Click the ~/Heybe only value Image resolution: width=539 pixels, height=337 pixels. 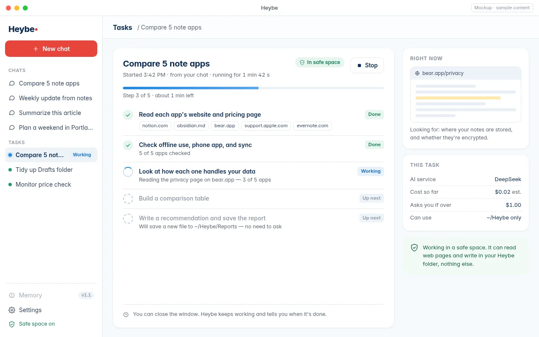click(504, 218)
